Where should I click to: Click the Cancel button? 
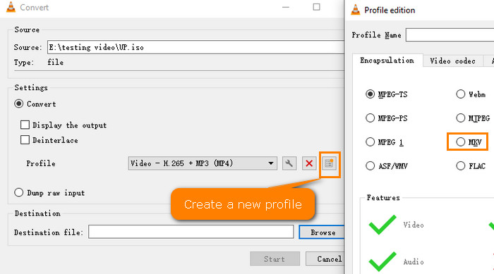[x=325, y=259]
